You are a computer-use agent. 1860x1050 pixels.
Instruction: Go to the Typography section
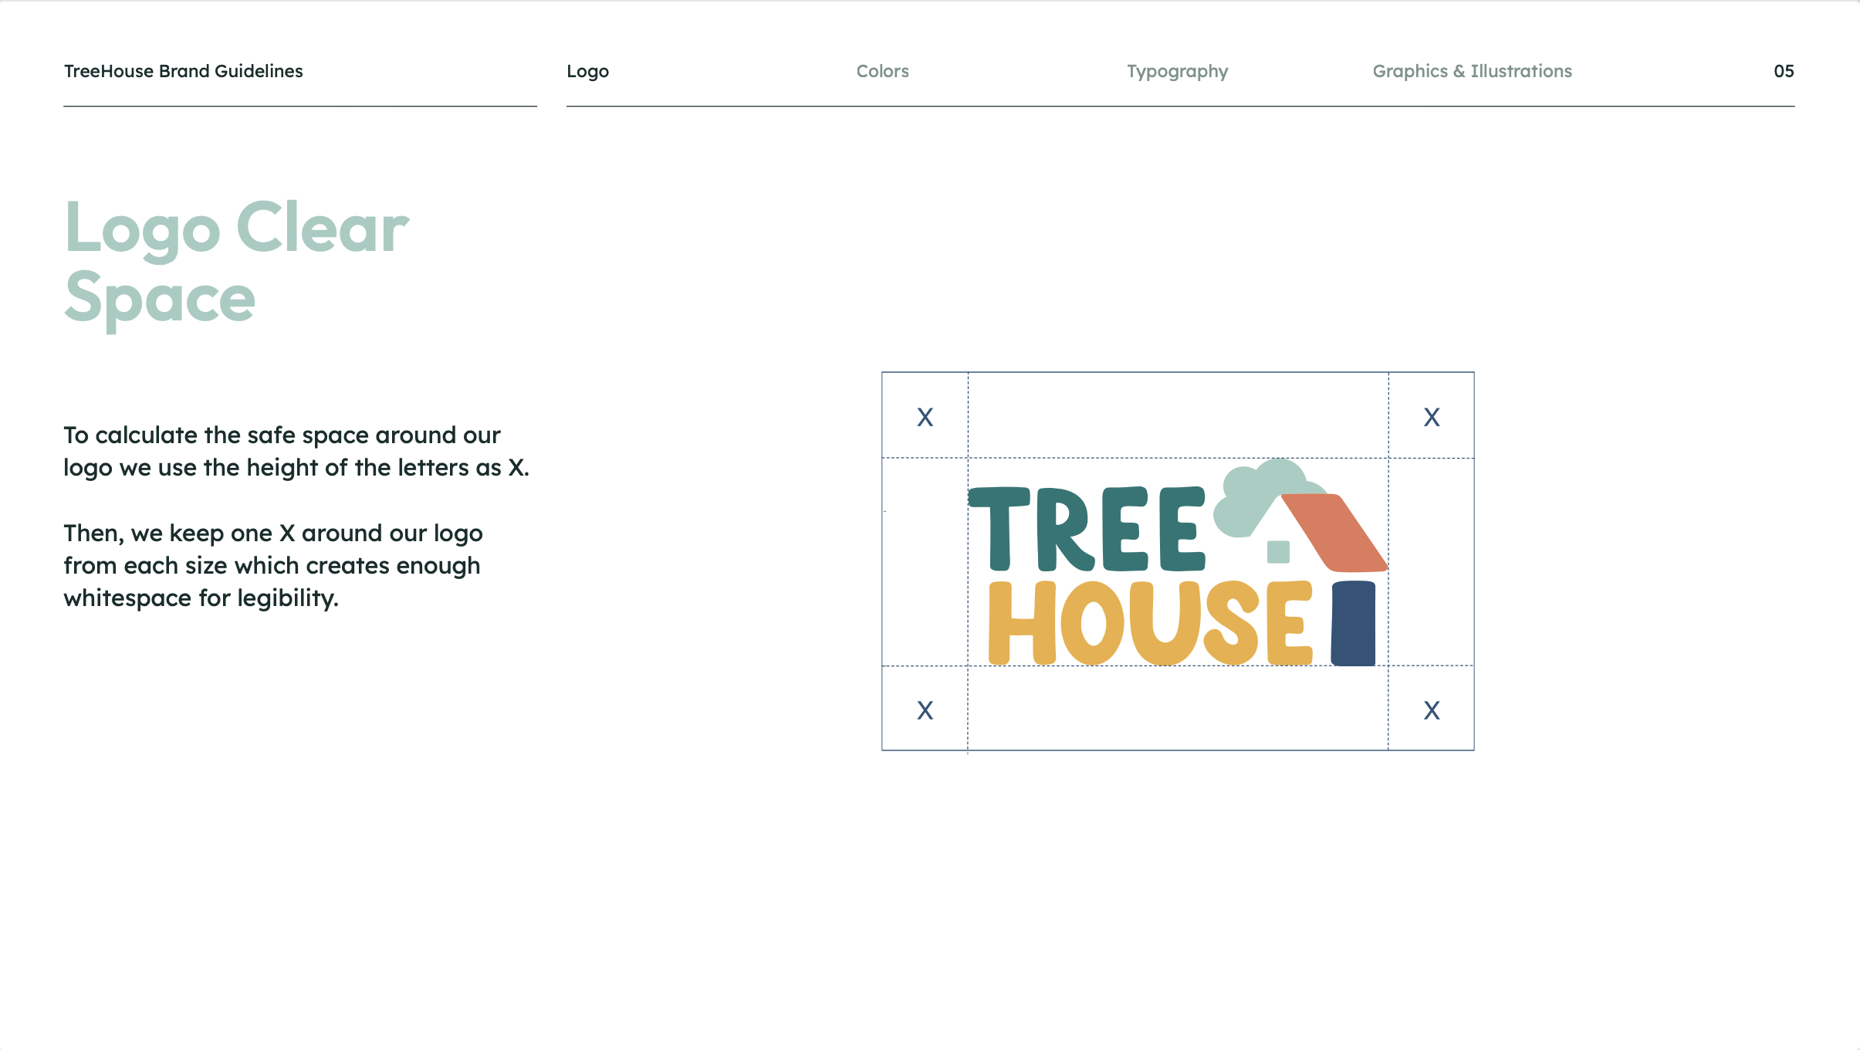[1177, 72]
